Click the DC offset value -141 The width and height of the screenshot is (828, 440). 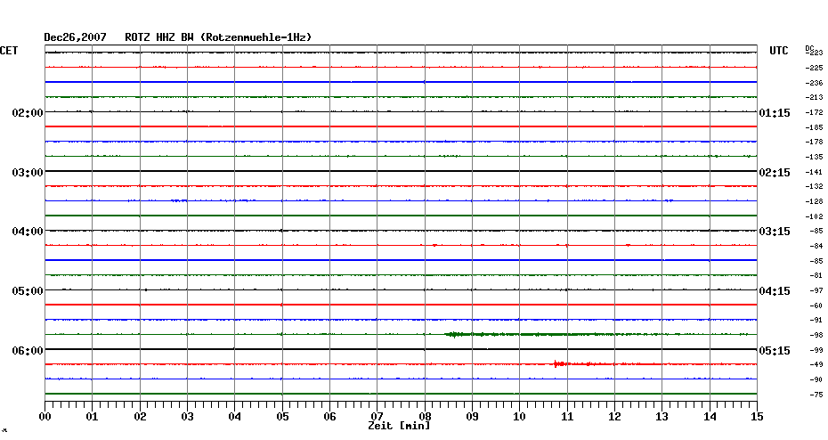814,172
